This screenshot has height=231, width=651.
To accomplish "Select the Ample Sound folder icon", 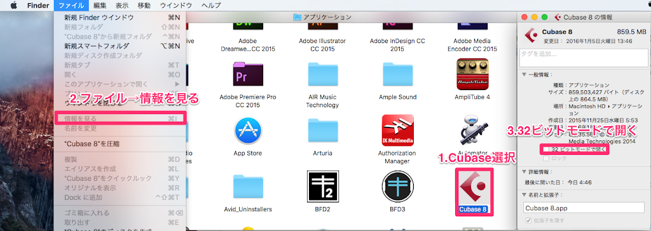I will (397, 75).
